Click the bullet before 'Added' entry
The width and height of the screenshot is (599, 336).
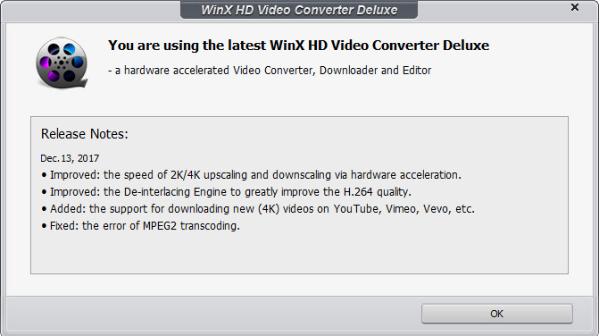tap(44, 209)
